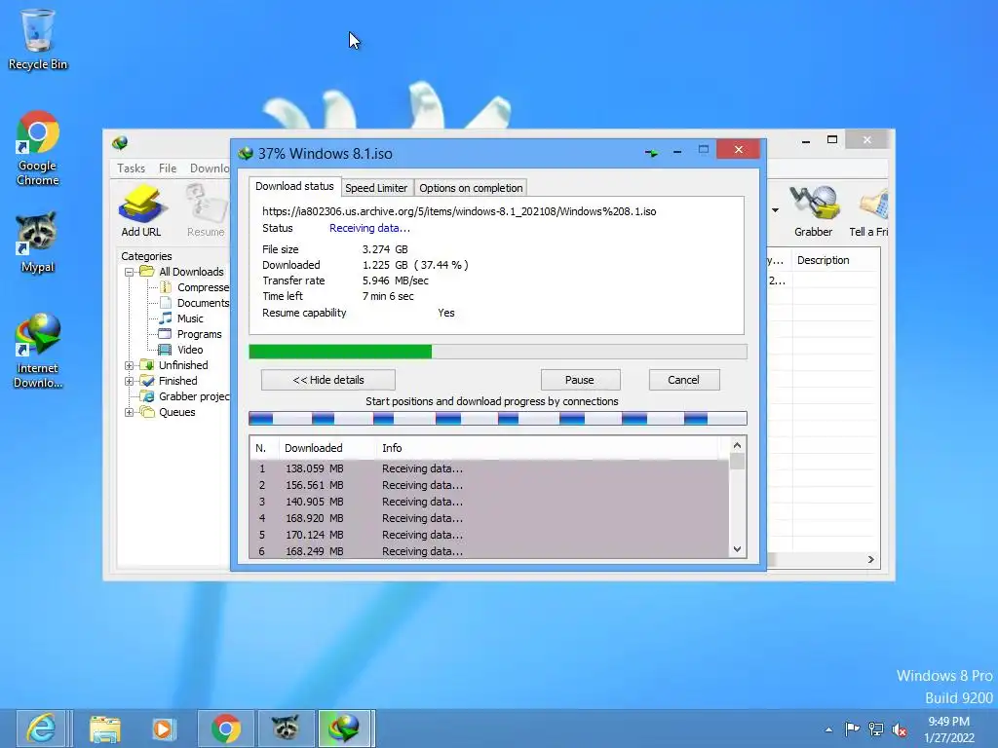
Task: Open Internet Explorer from the taskbar
Action: point(43,729)
